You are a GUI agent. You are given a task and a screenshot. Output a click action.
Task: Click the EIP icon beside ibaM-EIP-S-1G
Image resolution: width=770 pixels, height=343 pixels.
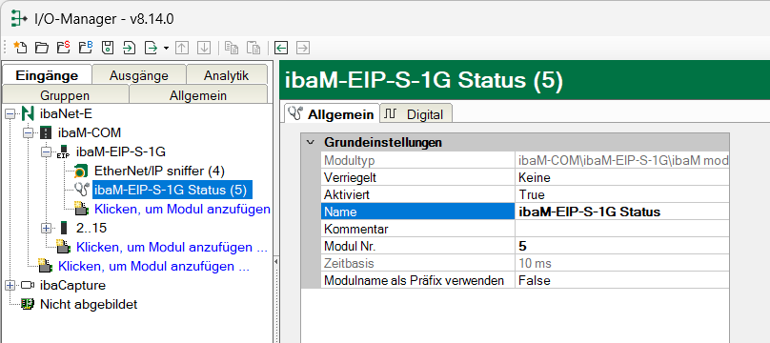(x=64, y=152)
